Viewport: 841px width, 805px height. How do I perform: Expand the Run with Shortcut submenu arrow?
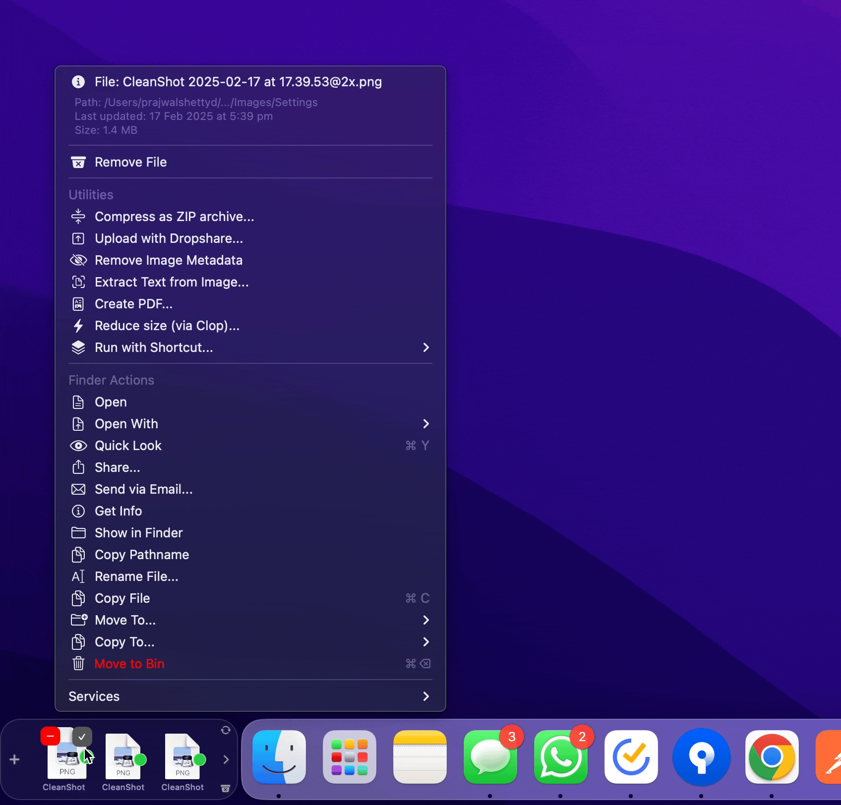pyautogui.click(x=426, y=347)
